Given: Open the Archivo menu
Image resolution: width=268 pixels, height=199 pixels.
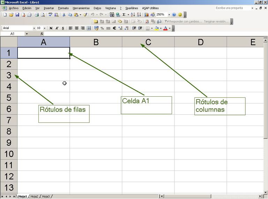Looking at the screenshot, I should point(14,8).
